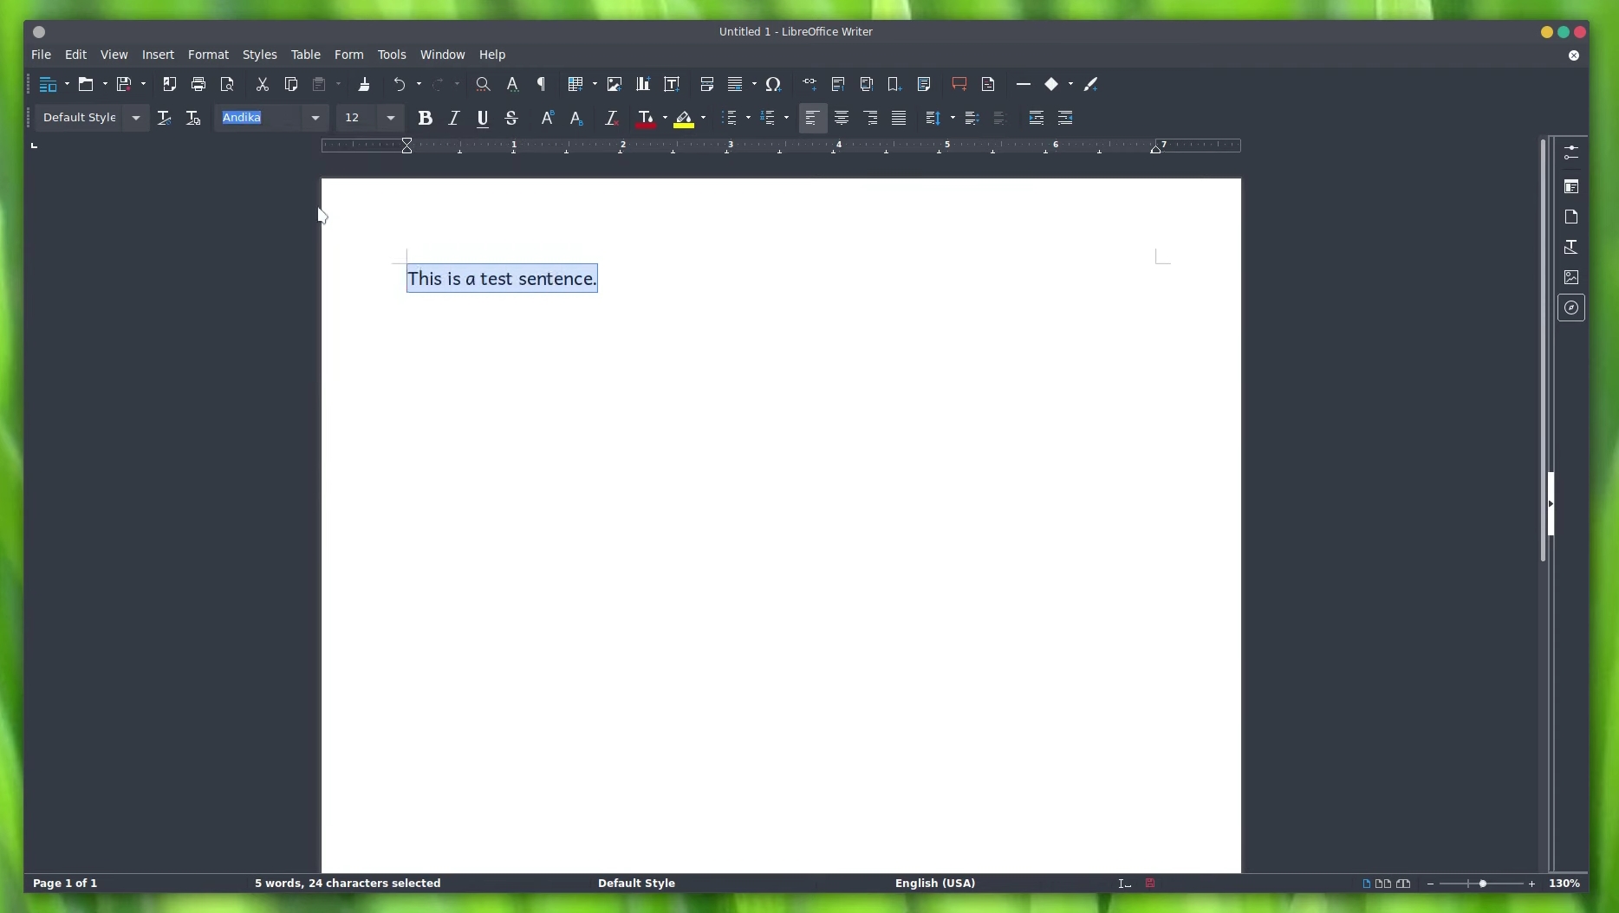Toggle Bold formatting
The height and width of the screenshot is (913, 1619).
point(426,119)
